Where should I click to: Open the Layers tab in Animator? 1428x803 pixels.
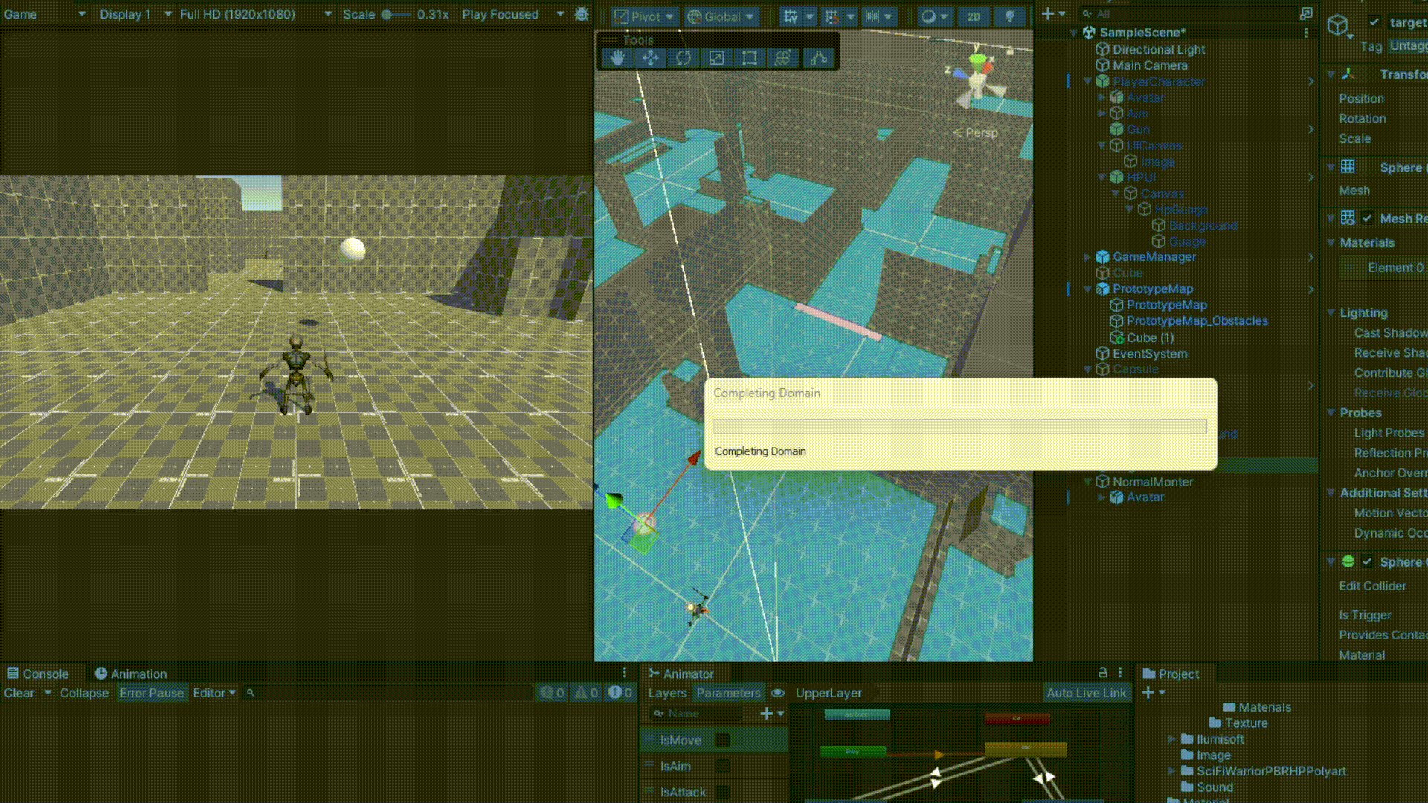(667, 693)
